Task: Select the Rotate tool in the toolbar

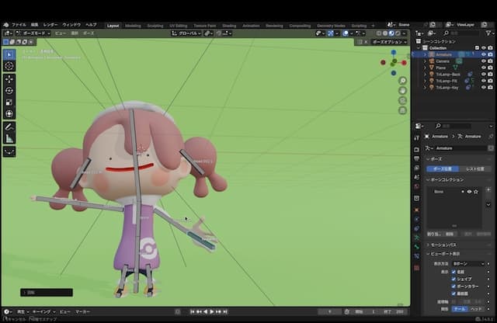Action: click(x=9, y=90)
